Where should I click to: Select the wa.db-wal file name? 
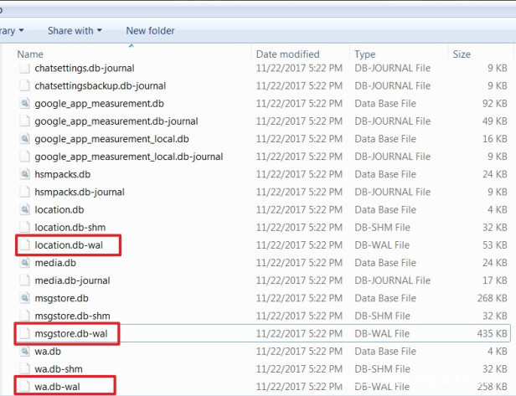pos(59,387)
